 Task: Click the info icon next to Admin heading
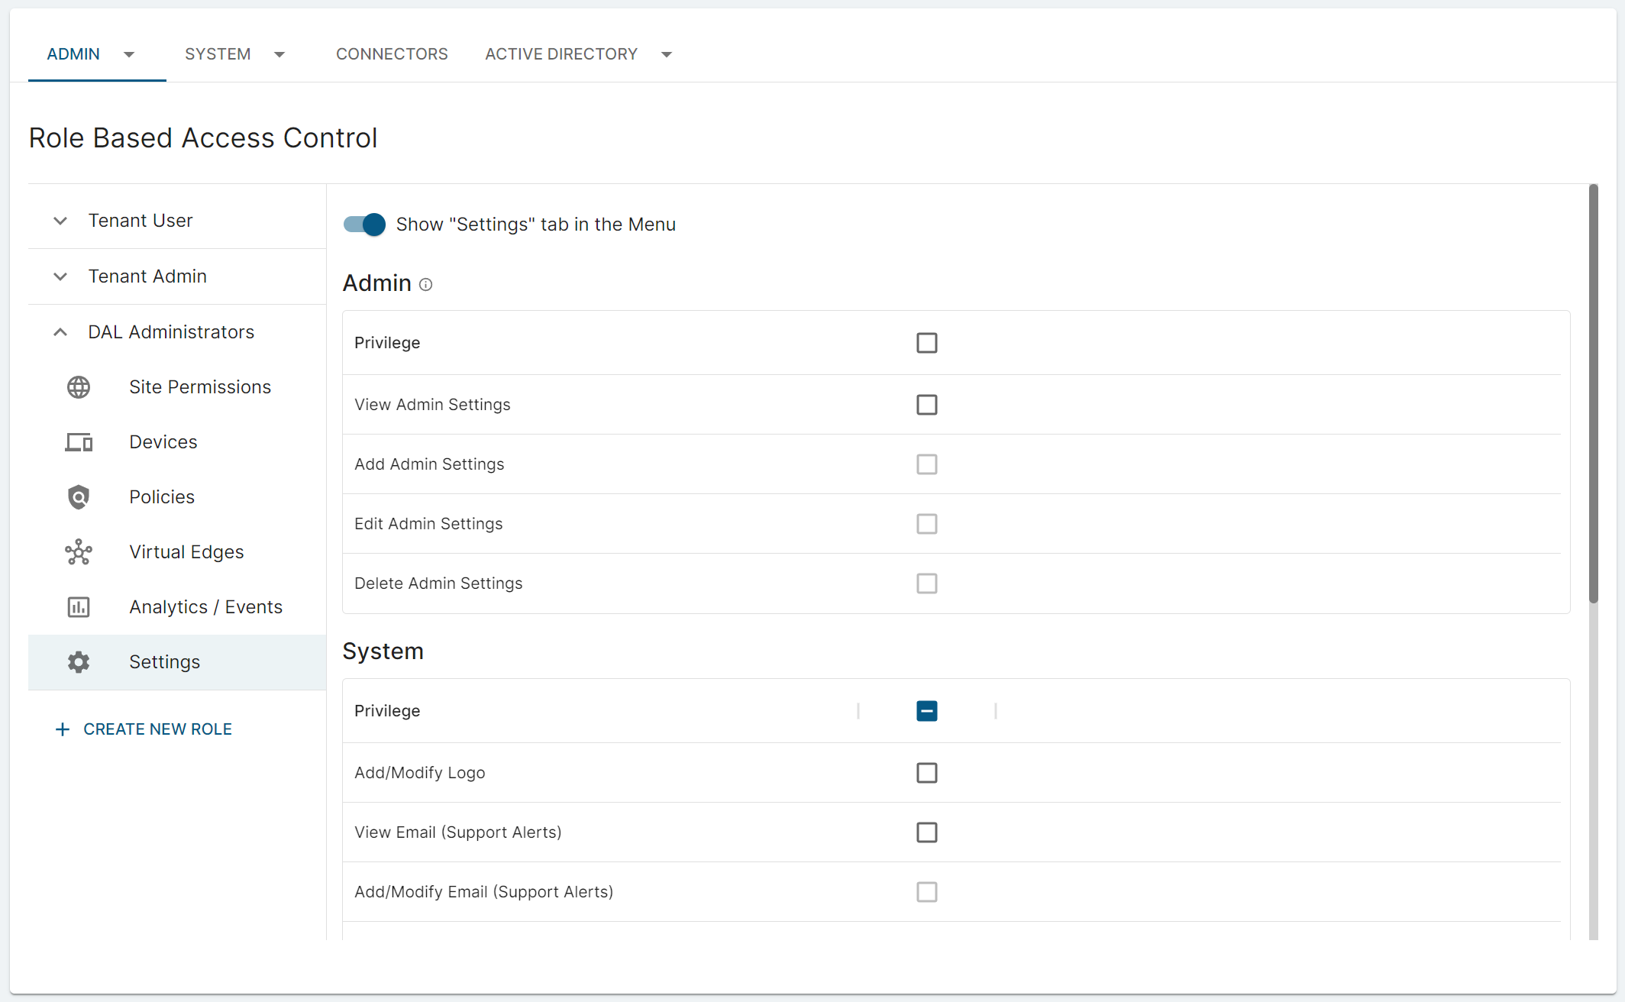pyautogui.click(x=426, y=285)
